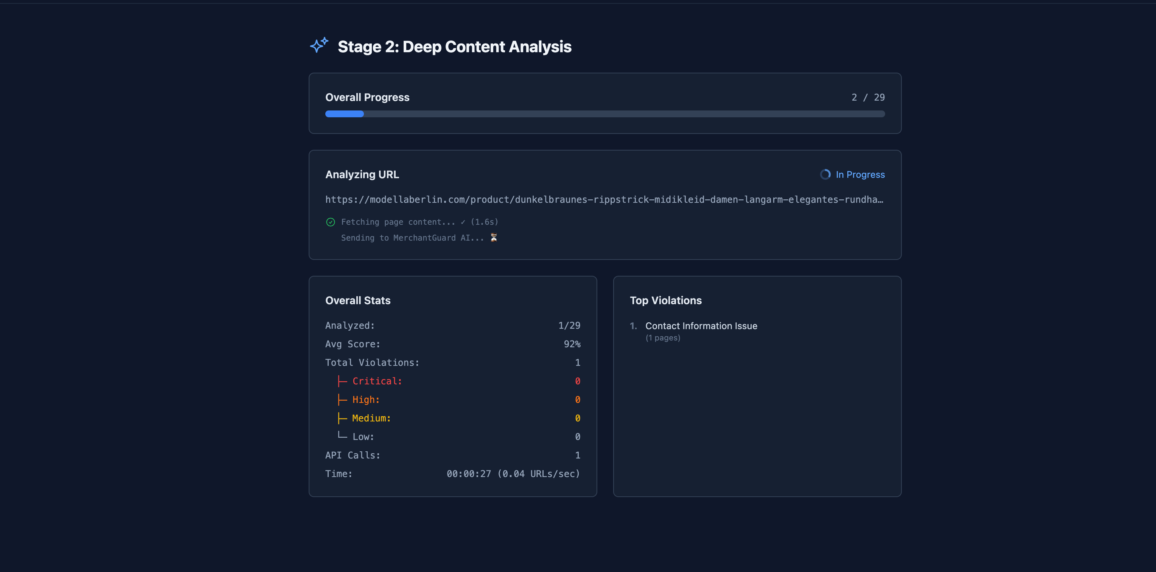The image size is (1156, 572).
Task: Click the green checkmark beside Fetching page content
Action: click(330, 222)
